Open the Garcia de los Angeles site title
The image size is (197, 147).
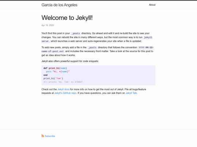tap(59, 5)
